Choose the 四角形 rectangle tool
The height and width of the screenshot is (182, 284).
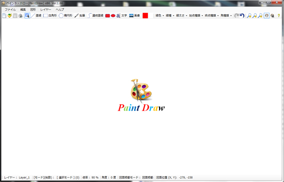pos(50,16)
